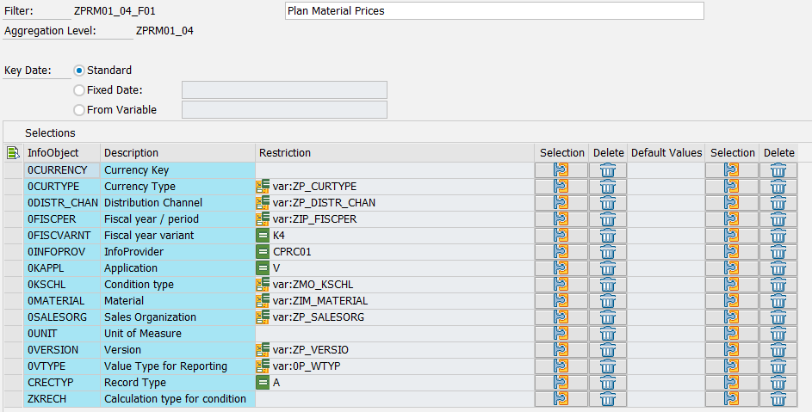Select the CPRC01 restriction value
This screenshot has width=812, height=412.
tap(394, 251)
